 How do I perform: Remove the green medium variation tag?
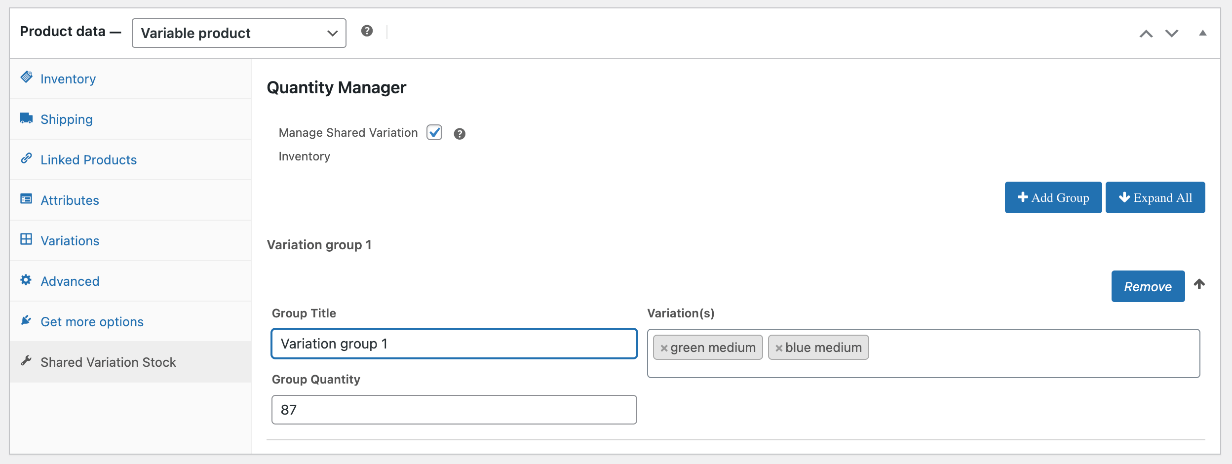coord(664,348)
